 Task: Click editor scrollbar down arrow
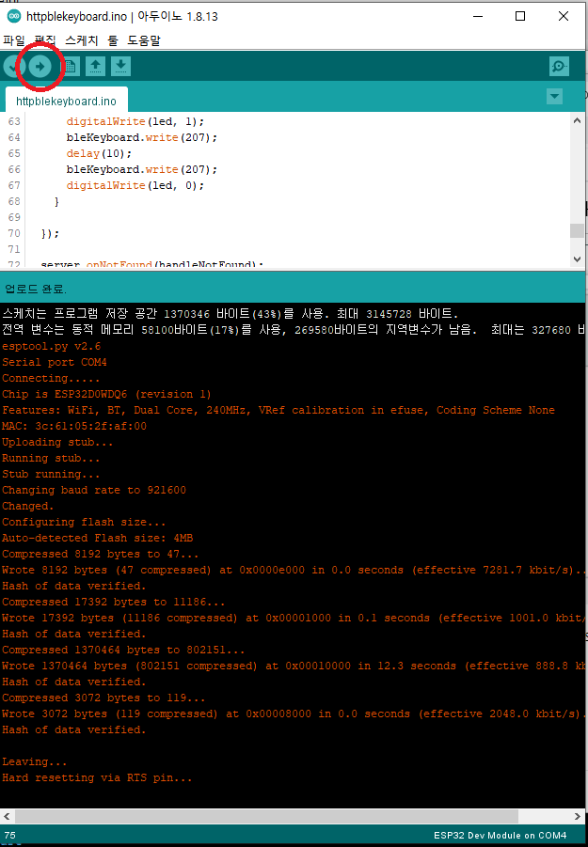click(x=578, y=259)
